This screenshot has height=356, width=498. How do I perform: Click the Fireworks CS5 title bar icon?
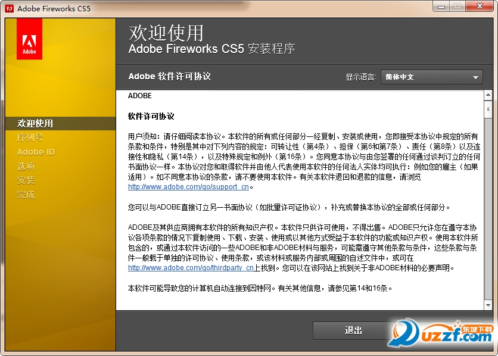tap(9, 8)
